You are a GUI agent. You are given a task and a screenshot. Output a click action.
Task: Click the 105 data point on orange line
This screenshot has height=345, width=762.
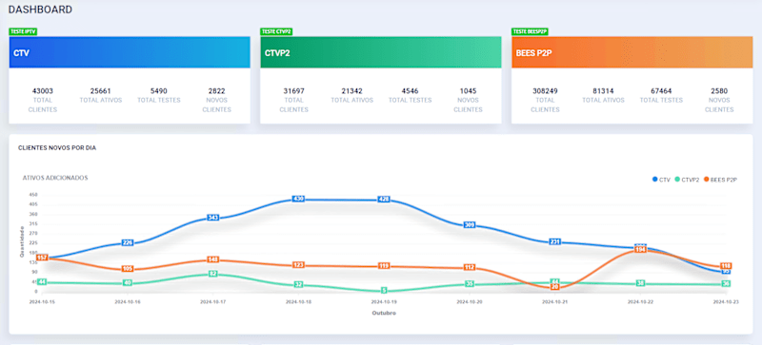(128, 269)
